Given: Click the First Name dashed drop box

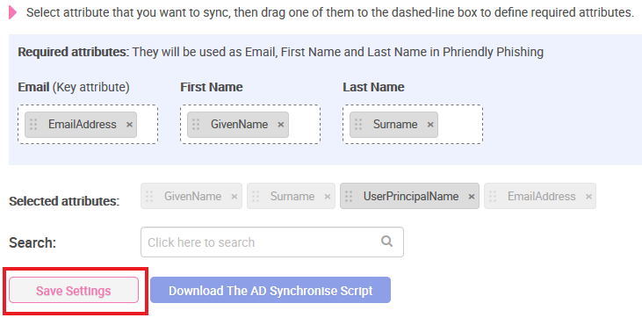Looking at the screenshot, I should [250, 125].
